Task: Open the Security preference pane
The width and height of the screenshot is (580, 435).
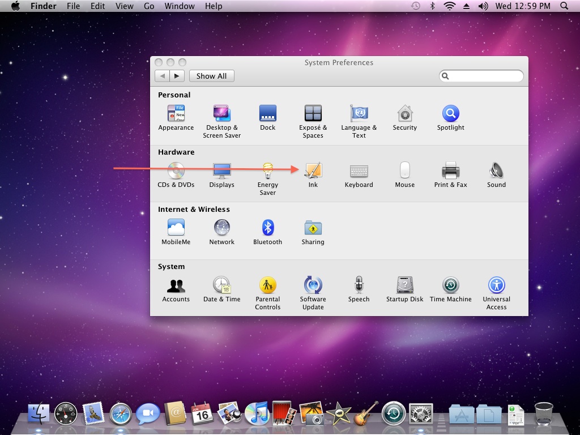Action: [404, 118]
